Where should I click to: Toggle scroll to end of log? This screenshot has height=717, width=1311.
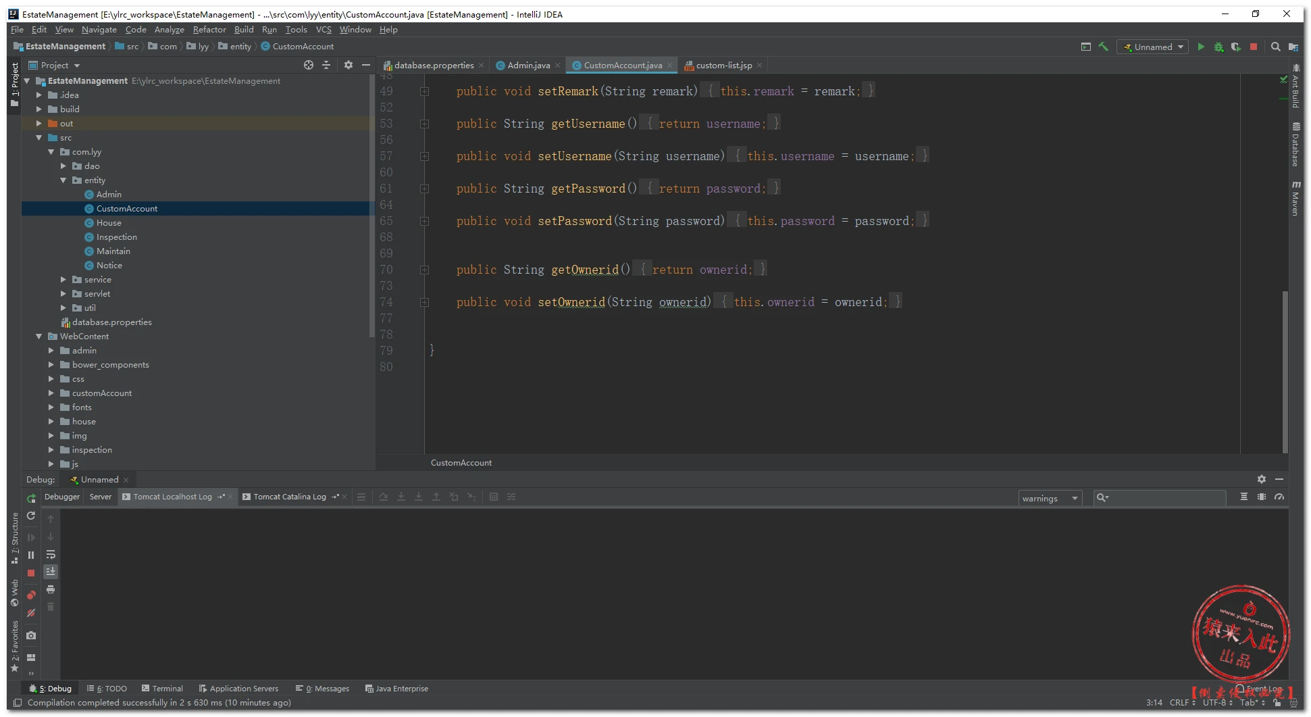pyautogui.click(x=51, y=572)
